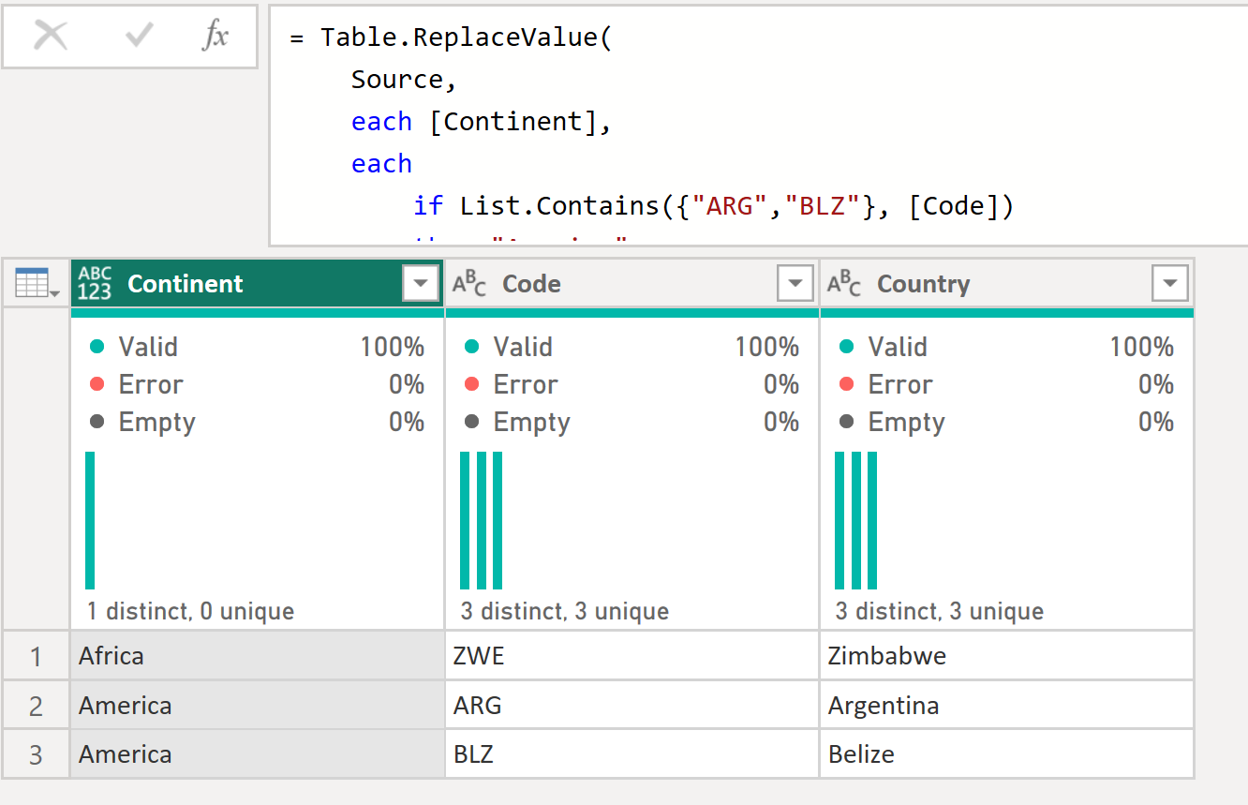
Task: Click Valid 100% quality in Continent column
Action: click(257, 347)
